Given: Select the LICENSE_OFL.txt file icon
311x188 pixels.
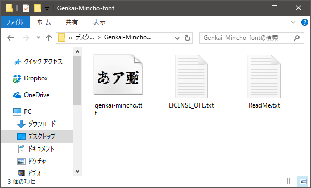Looking at the screenshot, I should click(191, 76).
